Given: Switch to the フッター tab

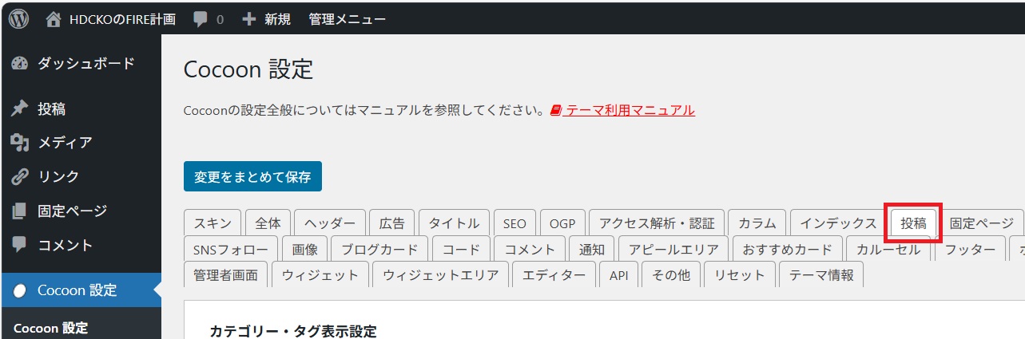Looking at the screenshot, I should point(970,249).
